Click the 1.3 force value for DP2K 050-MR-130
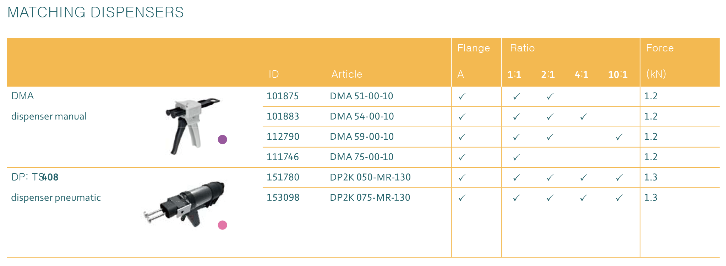The width and height of the screenshot is (726, 266). 651,177
